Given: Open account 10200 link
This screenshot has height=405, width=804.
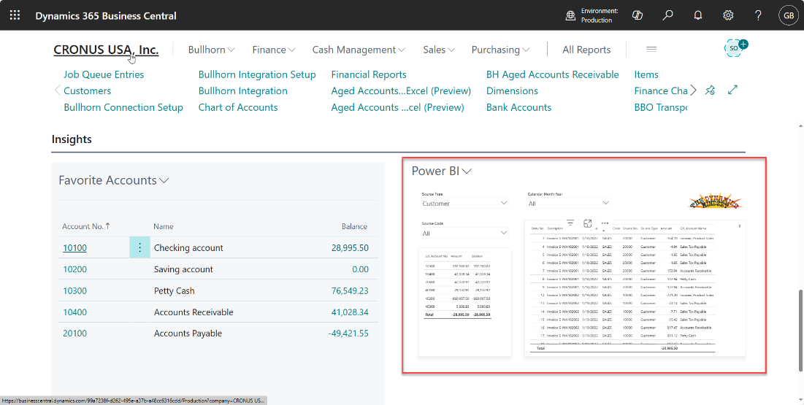Looking at the screenshot, I should coord(75,269).
